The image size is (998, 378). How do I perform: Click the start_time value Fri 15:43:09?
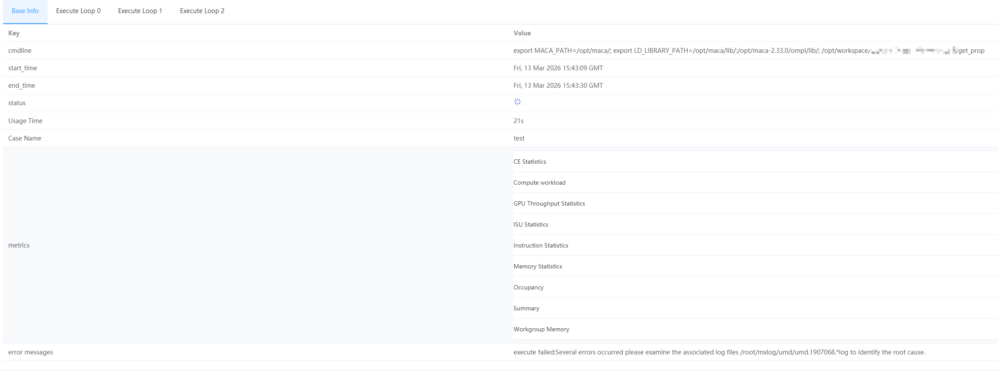(558, 68)
